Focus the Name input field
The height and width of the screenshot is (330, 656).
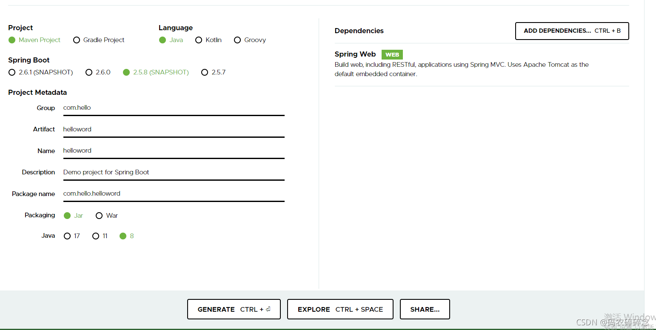click(174, 151)
